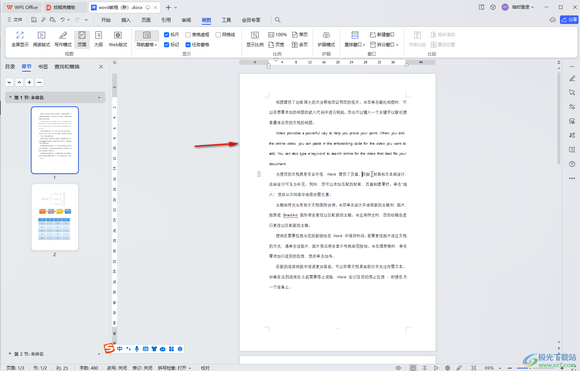This screenshot has width=580, height=371.
Task: Open the References ribbon tab
Action: (x=166, y=20)
